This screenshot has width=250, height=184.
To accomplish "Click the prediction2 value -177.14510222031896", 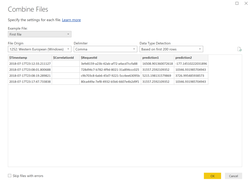I will click(191, 63).
